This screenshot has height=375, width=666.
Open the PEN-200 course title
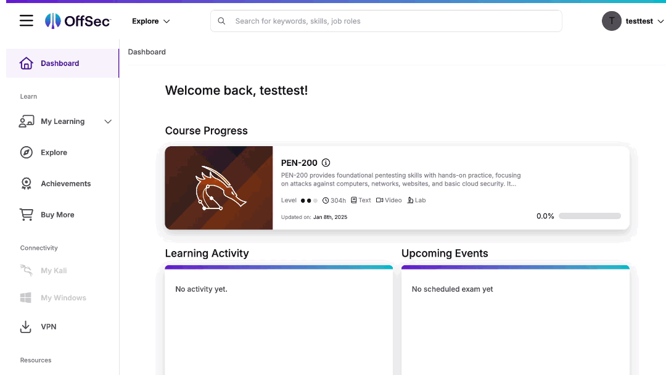click(x=299, y=163)
